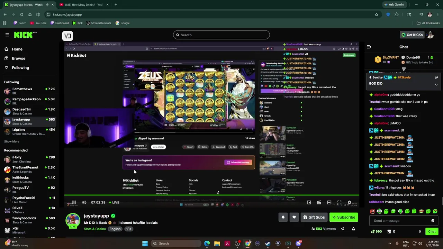
Task: Expand the pinned message chevron
Action: pyautogui.click(x=436, y=84)
